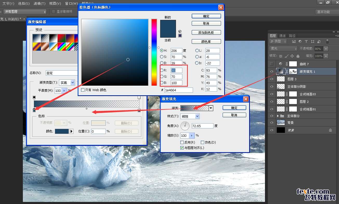This screenshot has width=339, height=204.
Task: Select the L lightness radio button
Action: tap(197, 50)
